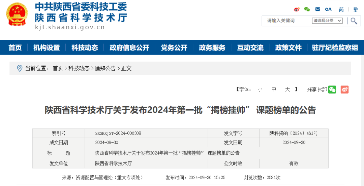This screenshot has width=364, height=186.
Task: Set font size to 中
Action: tap(274, 89)
